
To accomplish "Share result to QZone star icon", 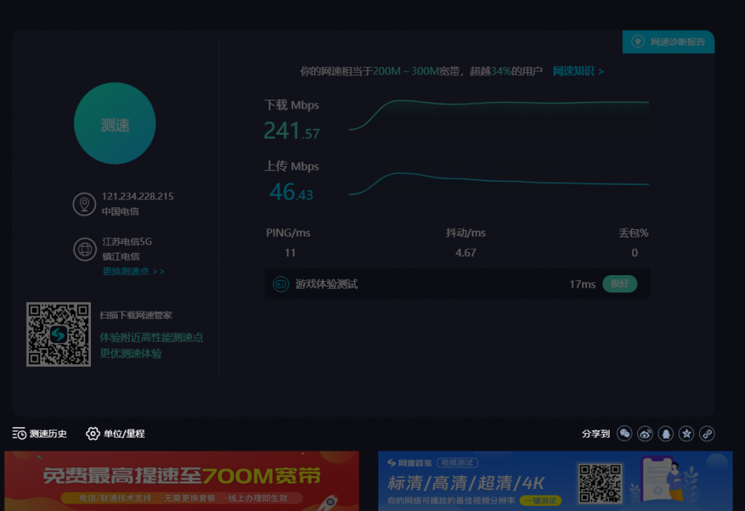I will pos(686,434).
